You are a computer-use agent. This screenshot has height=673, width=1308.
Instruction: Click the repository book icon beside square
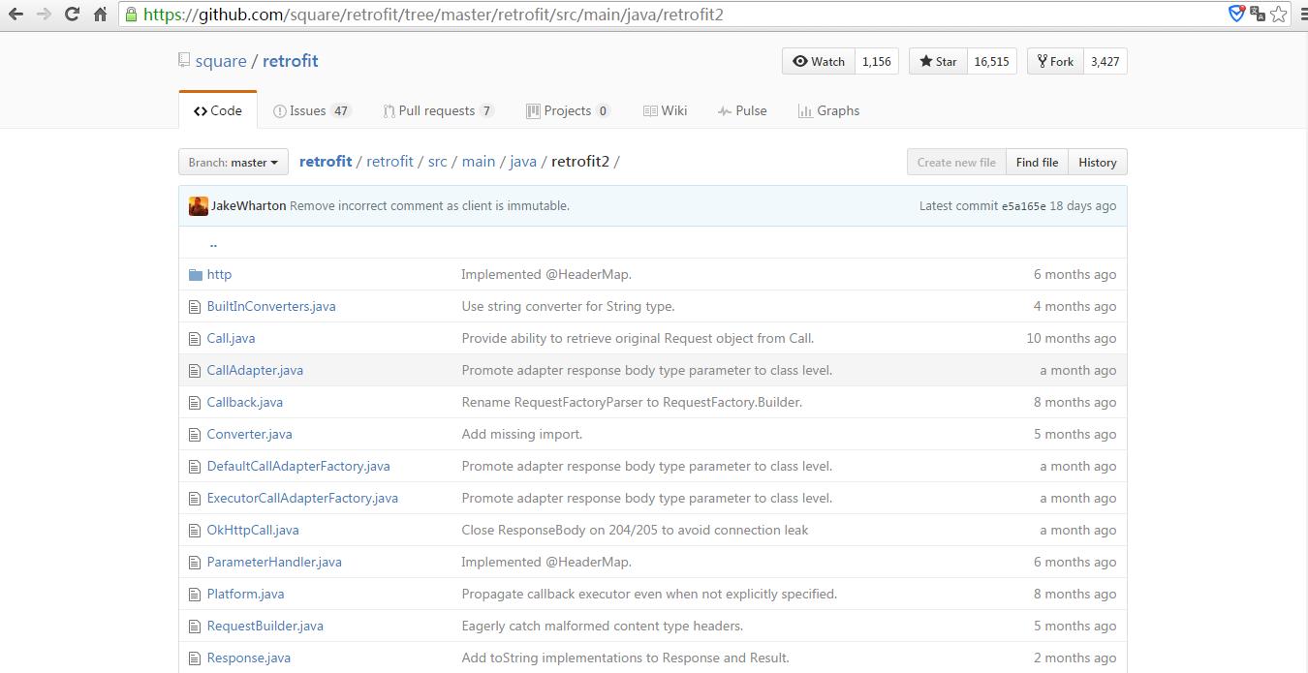tap(184, 61)
